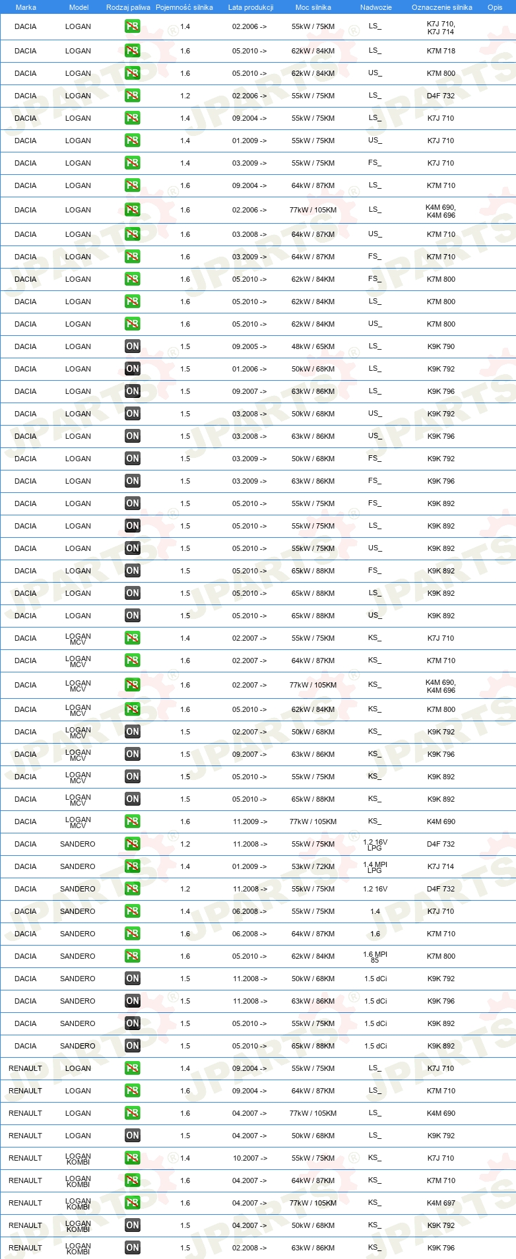Select diesel ON icon in Sandero K9K 796 row
This screenshot has height=1259, width=516.
(x=133, y=1001)
